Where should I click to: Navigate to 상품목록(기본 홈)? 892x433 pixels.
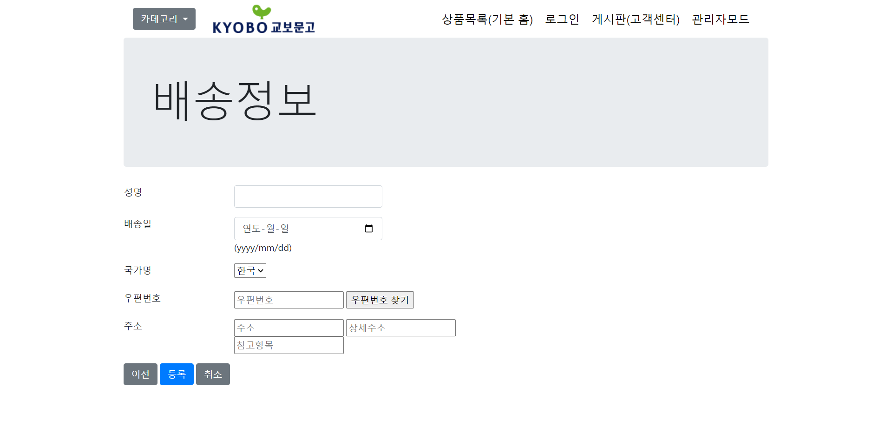coord(487,20)
